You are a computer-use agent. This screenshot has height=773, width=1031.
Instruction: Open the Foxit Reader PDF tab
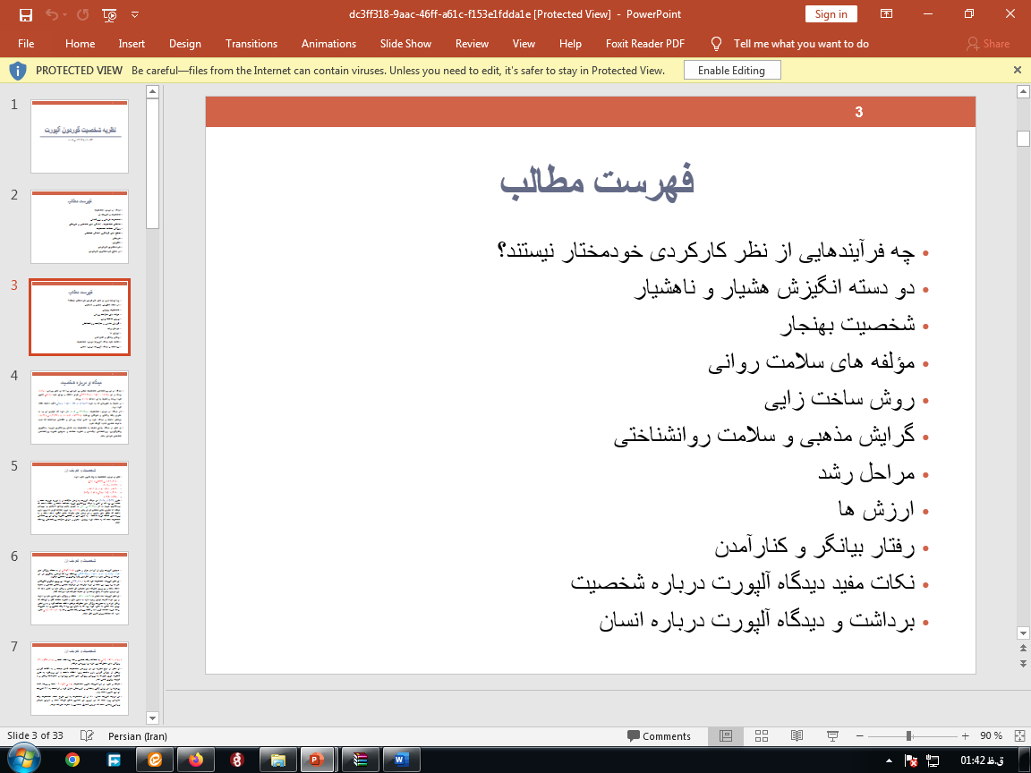click(645, 43)
